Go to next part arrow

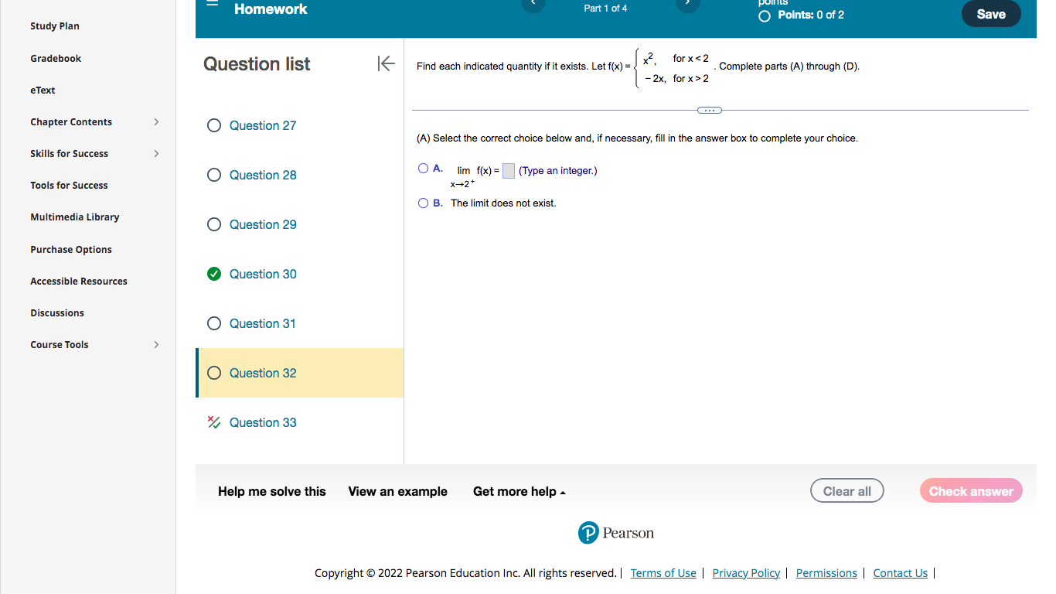pyautogui.click(x=687, y=4)
